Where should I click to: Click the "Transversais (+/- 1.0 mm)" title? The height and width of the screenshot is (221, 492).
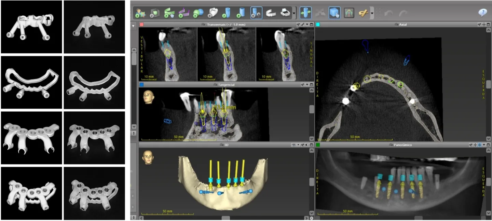[226, 25]
